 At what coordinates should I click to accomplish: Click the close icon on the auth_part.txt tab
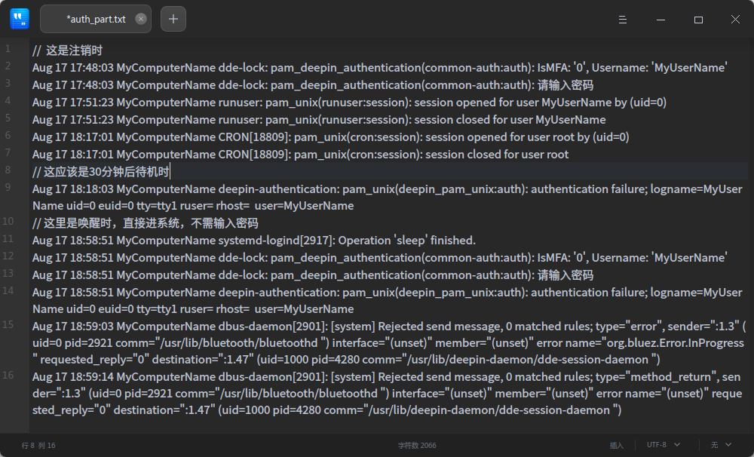(x=140, y=18)
